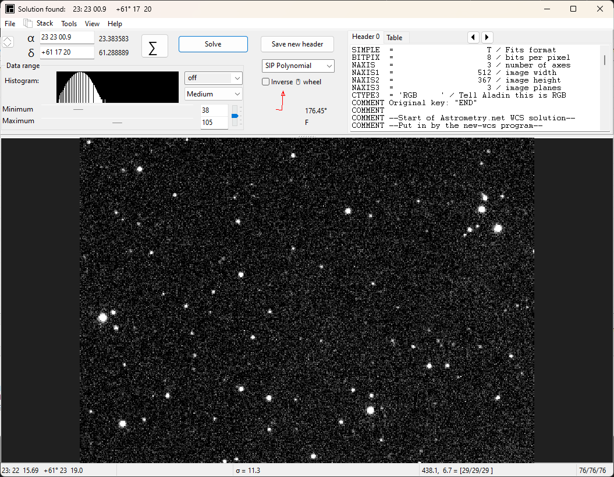The image size is (614, 477).
Task: Click the right arrow to view next header
Action: pos(487,37)
